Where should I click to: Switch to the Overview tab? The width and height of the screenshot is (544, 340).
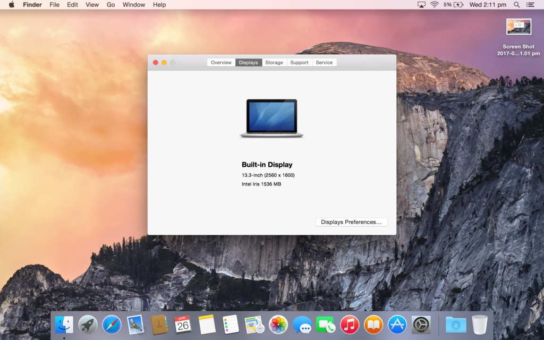pos(221,63)
